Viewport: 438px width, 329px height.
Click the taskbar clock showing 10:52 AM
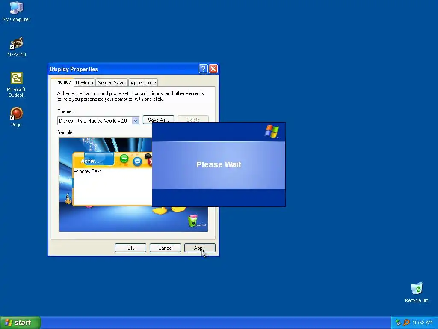(422, 323)
